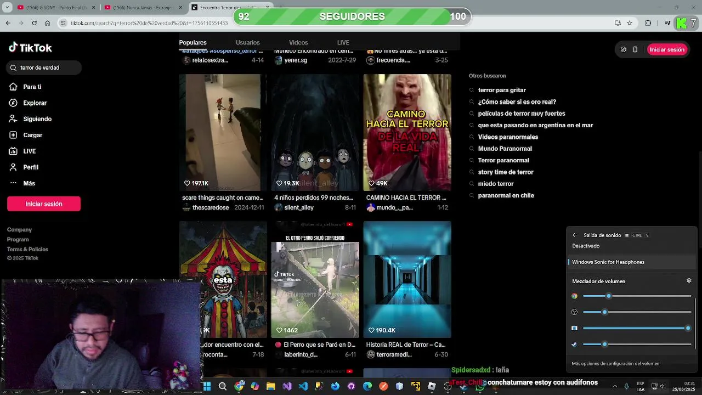
Task: Go to Para ti feed
Action: tap(25, 87)
